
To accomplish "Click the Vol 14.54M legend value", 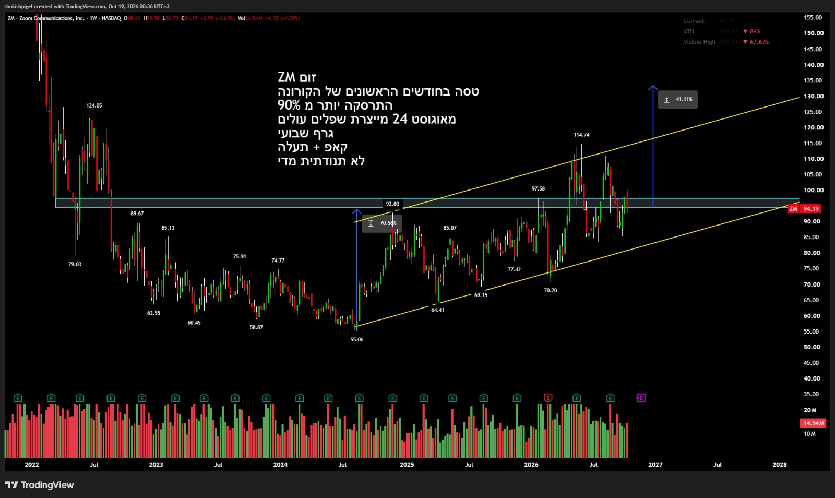I will point(250,18).
